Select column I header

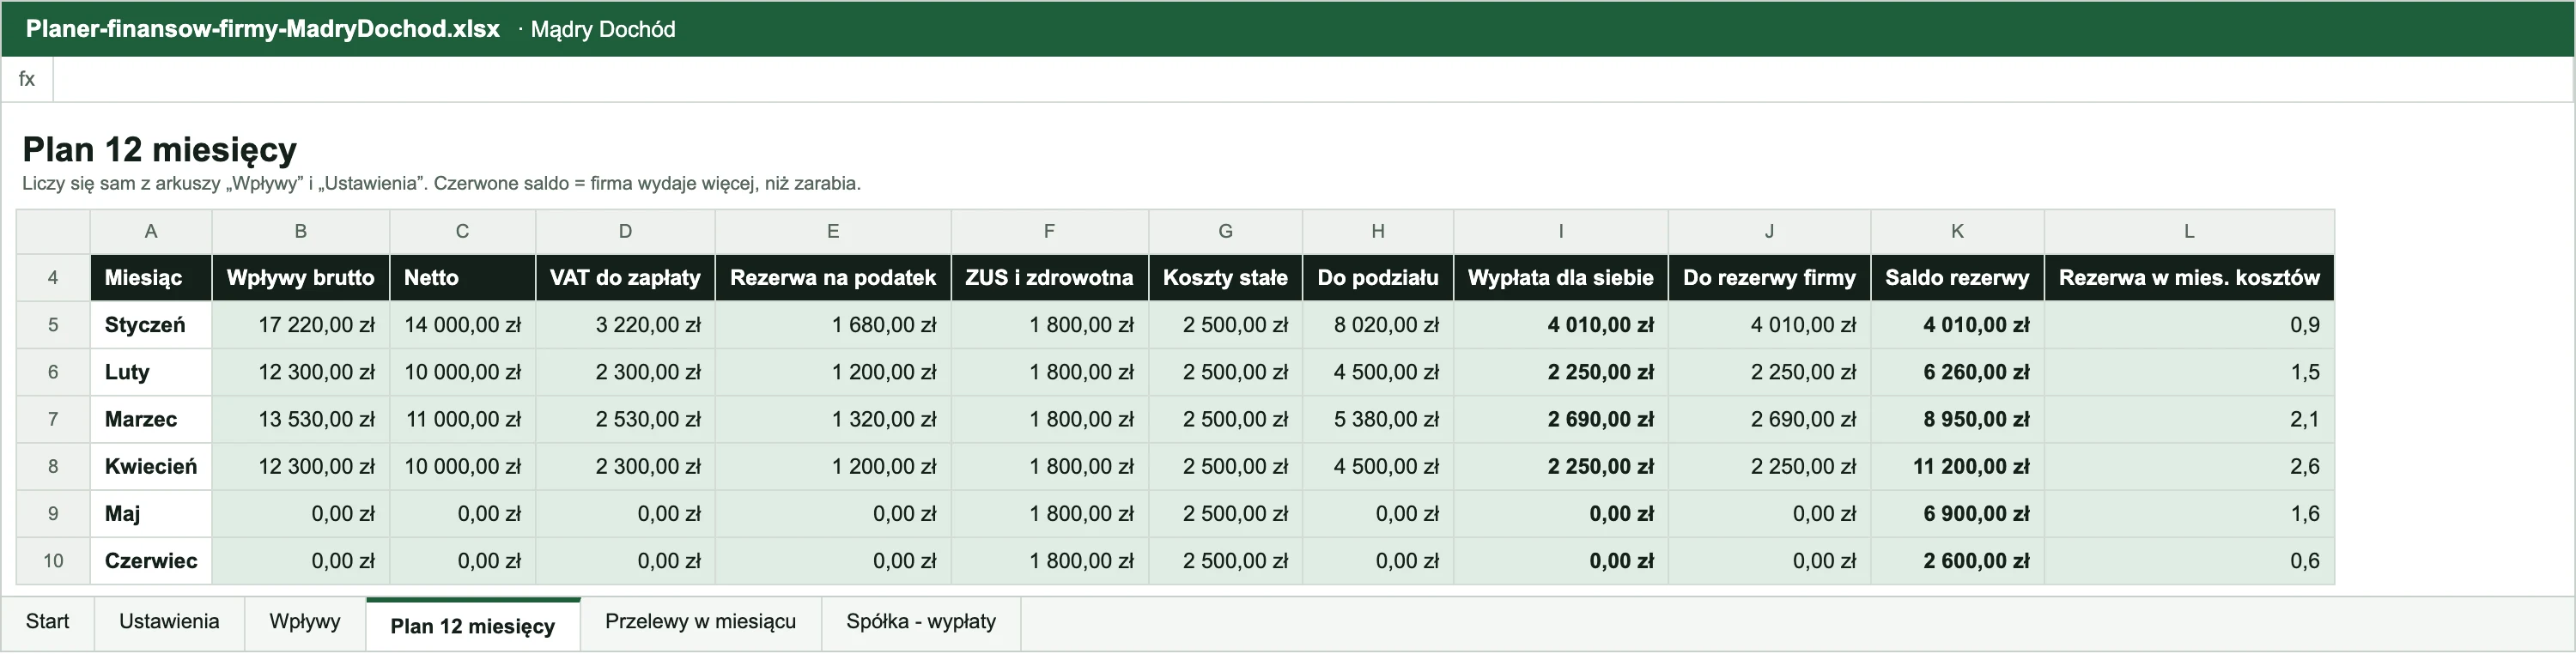(1561, 232)
